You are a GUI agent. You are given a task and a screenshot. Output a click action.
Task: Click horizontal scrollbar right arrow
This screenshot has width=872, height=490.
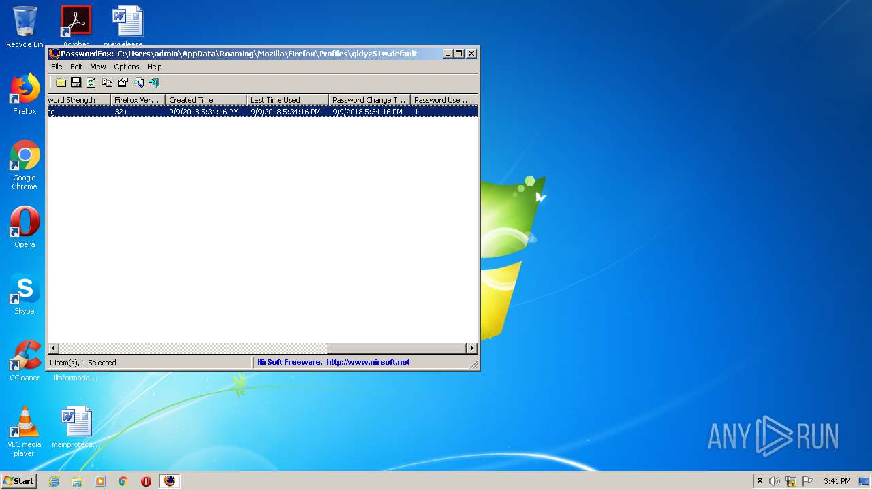pos(471,348)
